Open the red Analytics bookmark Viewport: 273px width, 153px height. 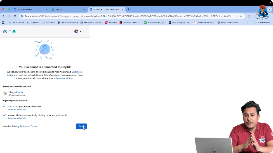point(111,23)
